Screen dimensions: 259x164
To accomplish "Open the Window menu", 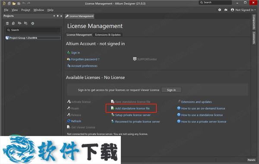I will point(39,10).
